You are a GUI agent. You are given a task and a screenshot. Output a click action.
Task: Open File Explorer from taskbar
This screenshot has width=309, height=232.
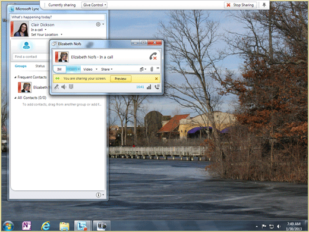coord(64,226)
